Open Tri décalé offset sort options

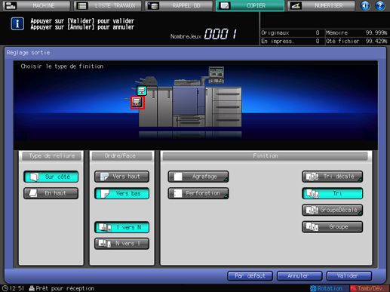pos(332,177)
